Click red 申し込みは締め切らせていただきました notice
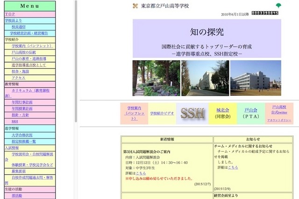This screenshot has width=299, height=199. 159,178
